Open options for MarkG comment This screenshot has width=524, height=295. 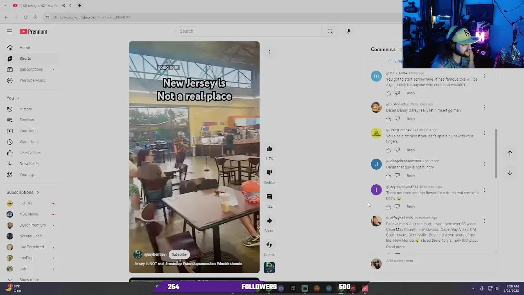(485, 76)
